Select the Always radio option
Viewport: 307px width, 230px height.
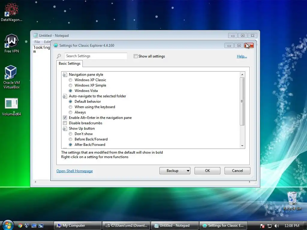click(x=70, y=112)
